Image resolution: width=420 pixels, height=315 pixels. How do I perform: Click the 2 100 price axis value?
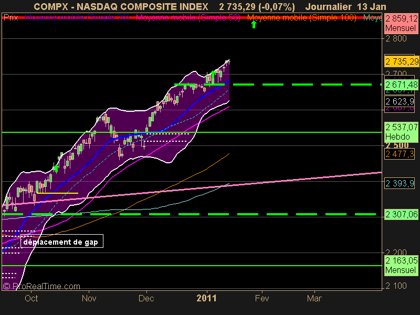point(396,286)
